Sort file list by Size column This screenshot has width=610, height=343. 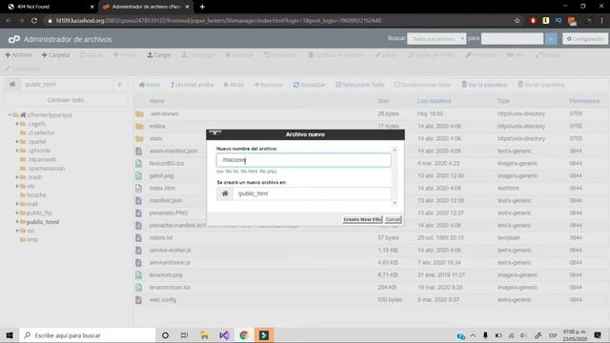tap(383, 101)
